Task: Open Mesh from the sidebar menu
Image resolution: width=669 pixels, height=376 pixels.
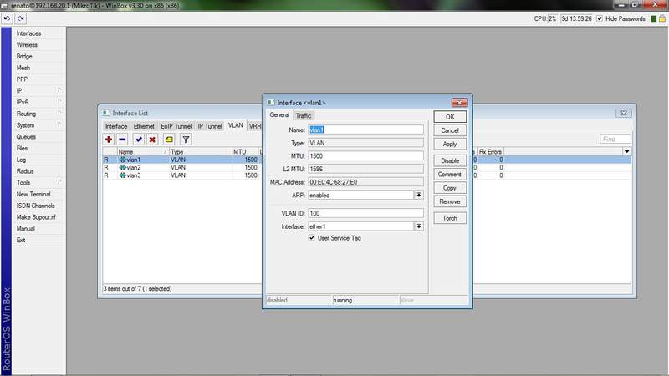Action: point(23,68)
